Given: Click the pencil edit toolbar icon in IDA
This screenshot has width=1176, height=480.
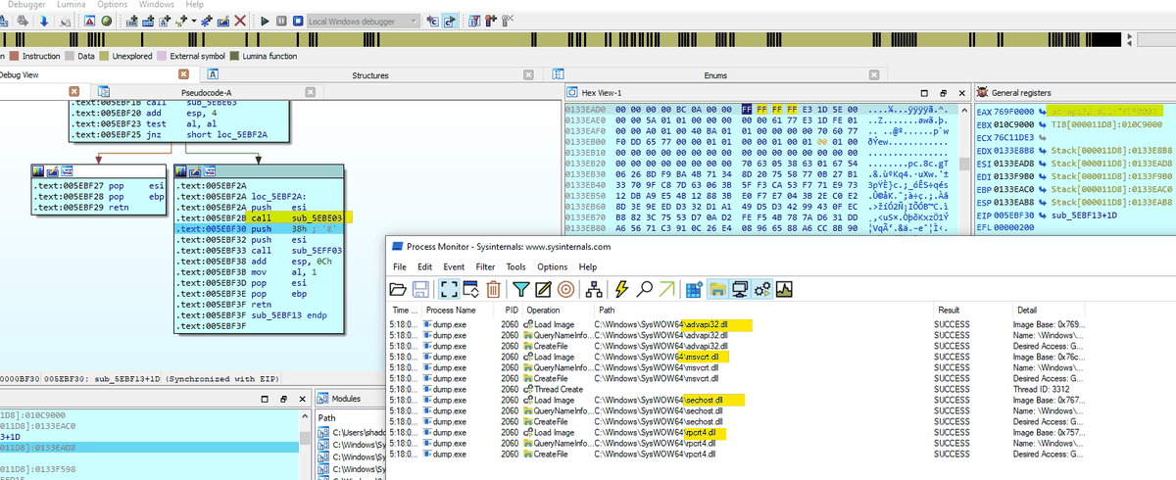Looking at the screenshot, I should (x=224, y=20).
